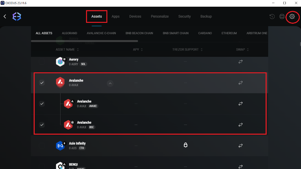301x169 pixels.
Task: Click the horizontal network filter scrollbar
Action: (x=85, y=41)
